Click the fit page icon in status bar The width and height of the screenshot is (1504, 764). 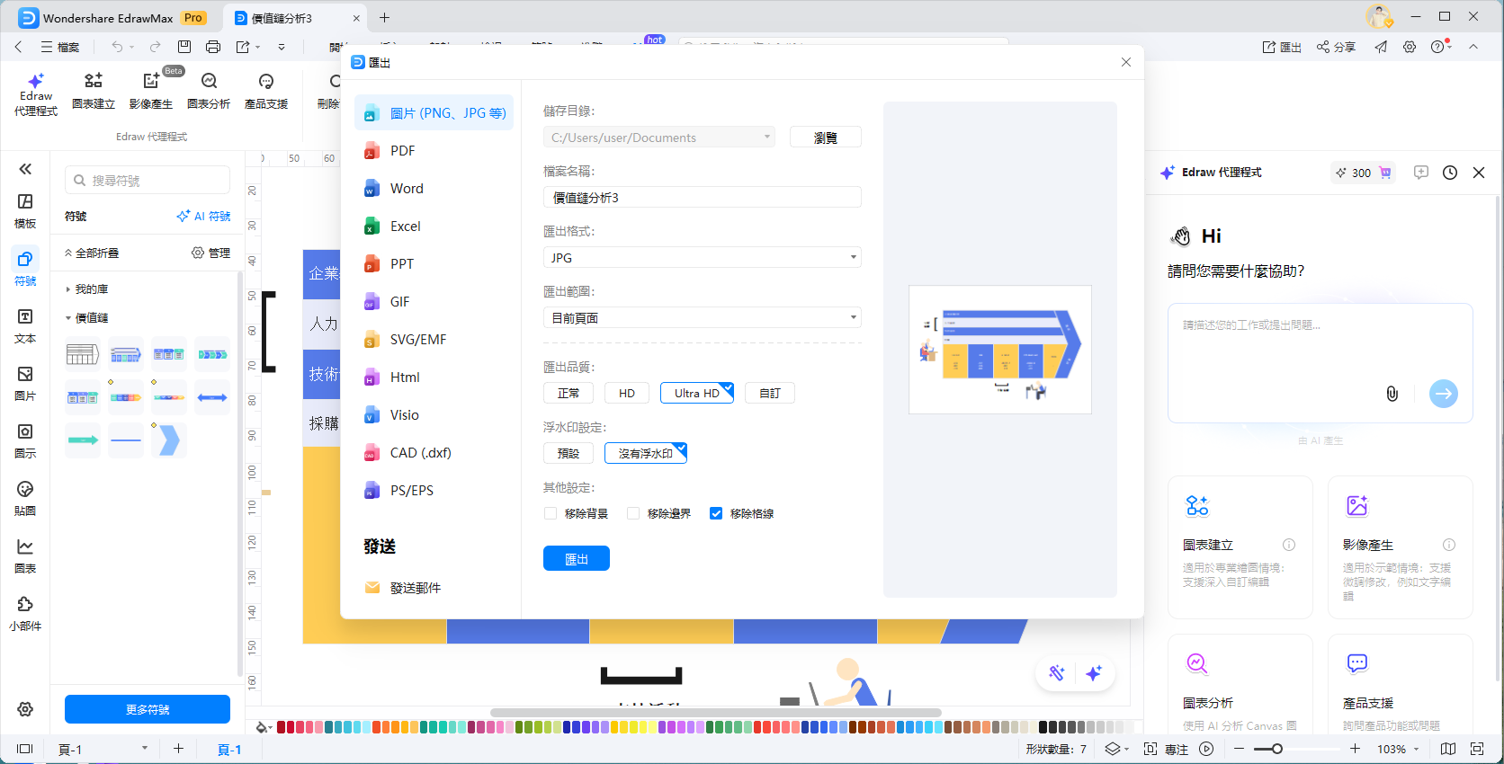tap(1150, 749)
